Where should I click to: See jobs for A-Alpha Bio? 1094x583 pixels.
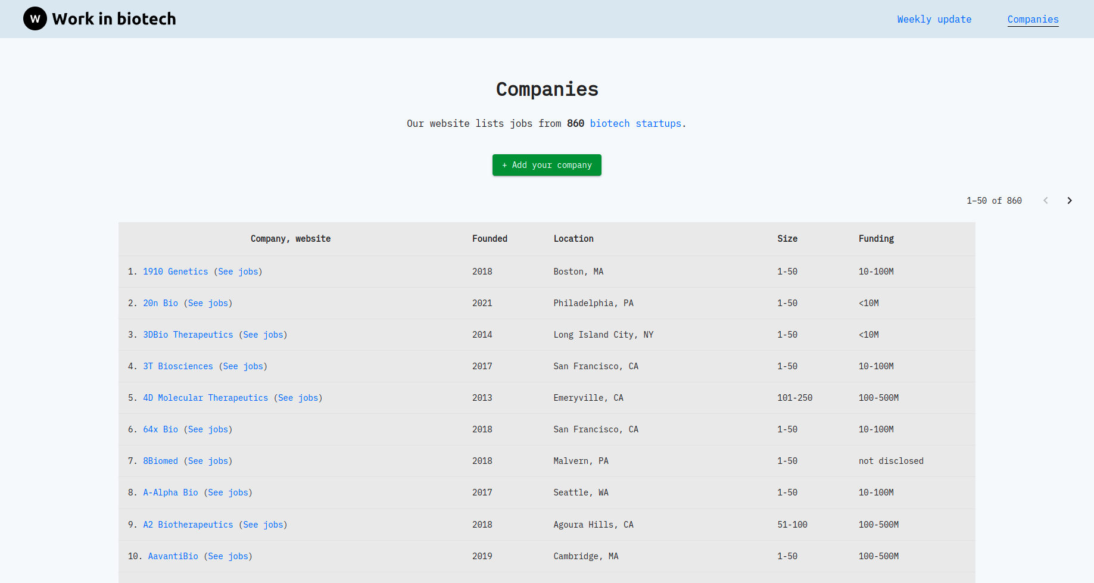click(x=228, y=492)
